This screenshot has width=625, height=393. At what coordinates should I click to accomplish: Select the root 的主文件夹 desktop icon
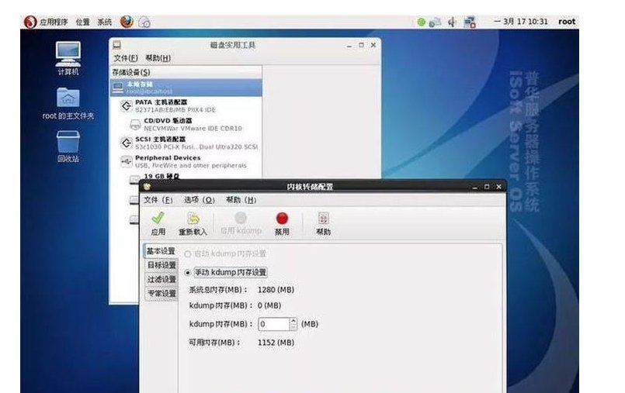click(x=68, y=103)
